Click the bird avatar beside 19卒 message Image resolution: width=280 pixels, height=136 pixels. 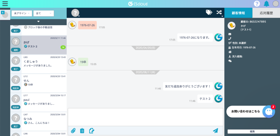click(72, 62)
